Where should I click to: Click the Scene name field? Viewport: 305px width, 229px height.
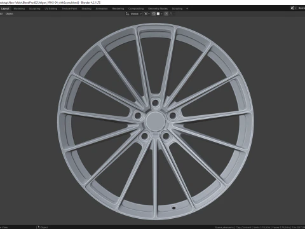301,8
